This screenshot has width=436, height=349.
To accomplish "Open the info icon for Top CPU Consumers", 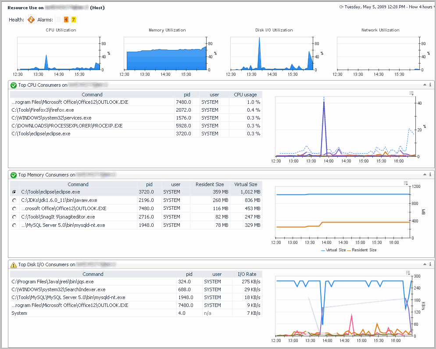I will 430,85.
